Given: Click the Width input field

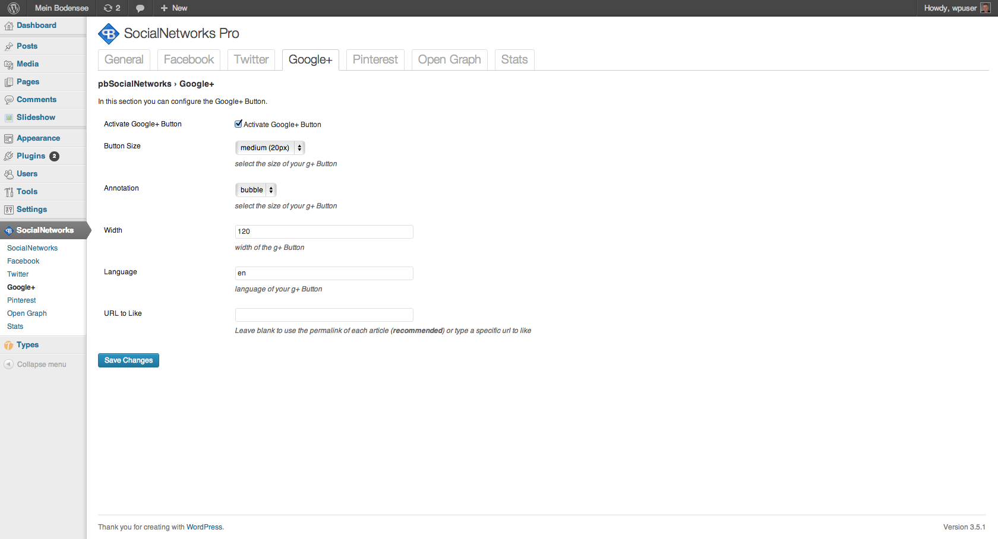Looking at the screenshot, I should 324,232.
